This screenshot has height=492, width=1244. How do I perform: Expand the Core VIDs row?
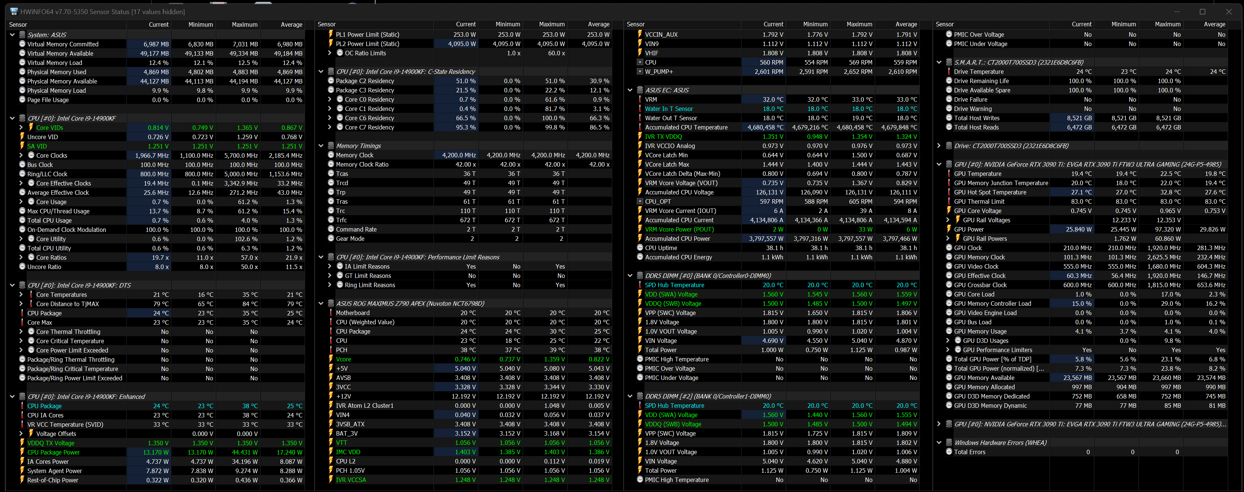coord(21,127)
